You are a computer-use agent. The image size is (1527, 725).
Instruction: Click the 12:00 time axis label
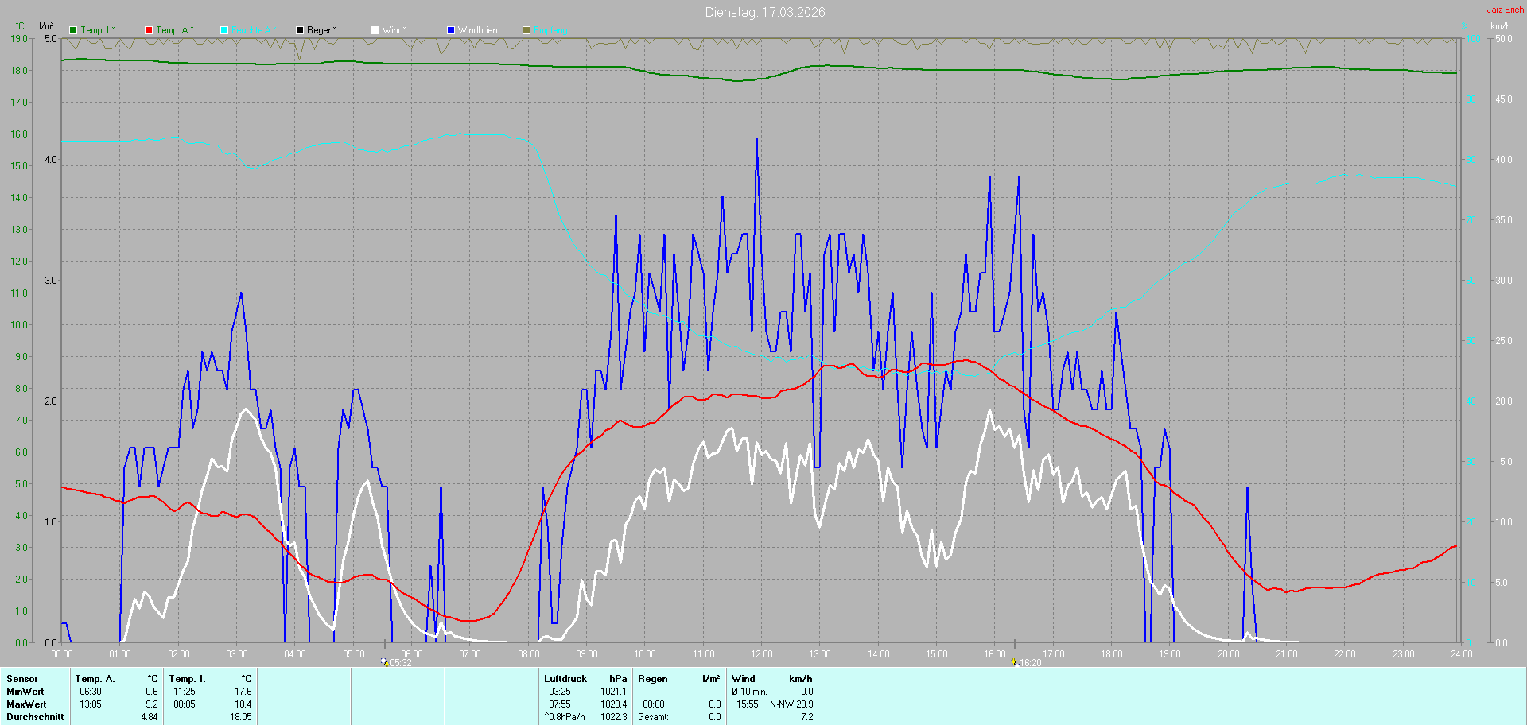click(x=762, y=654)
